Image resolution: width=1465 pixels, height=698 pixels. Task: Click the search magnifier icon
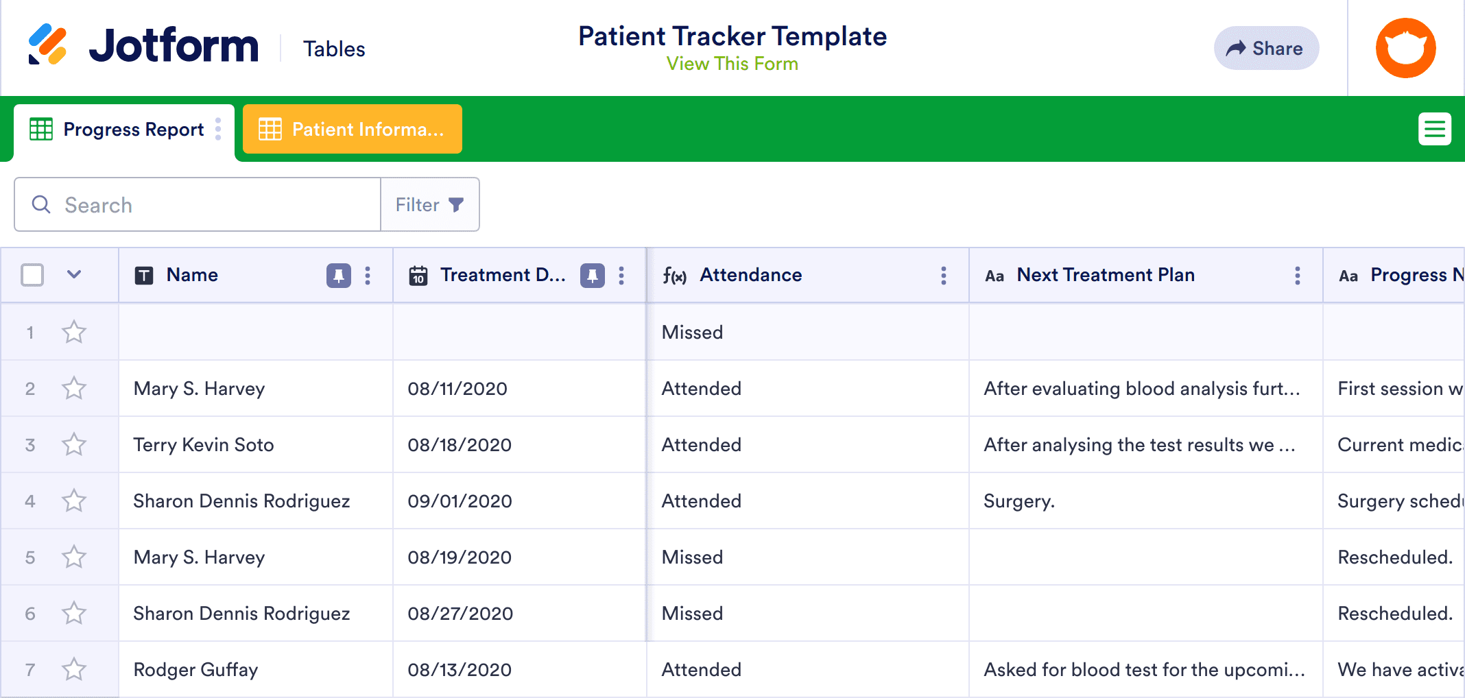pyautogui.click(x=41, y=204)
